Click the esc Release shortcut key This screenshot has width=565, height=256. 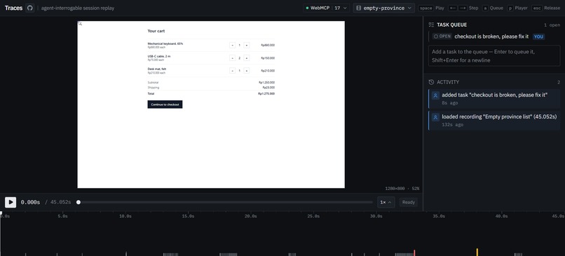pyautogui.click(x=536, y=8)
